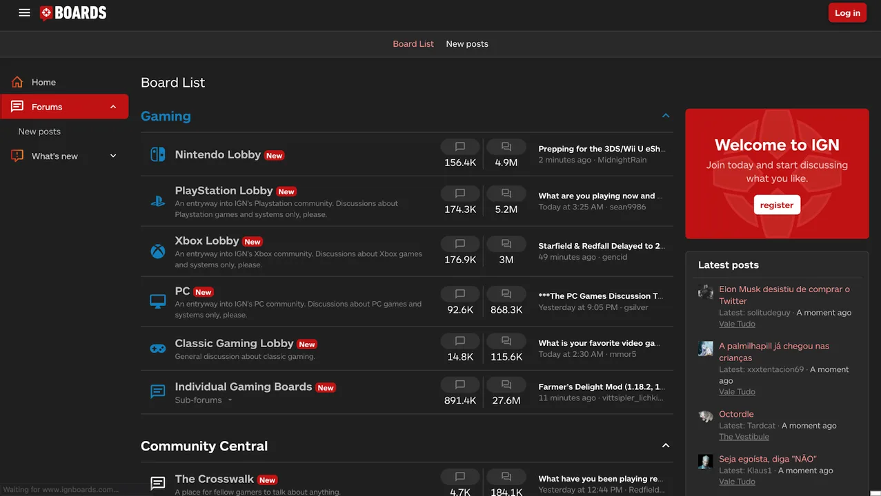
Task: Click the Log in button
Action: [x=847, y=12]
